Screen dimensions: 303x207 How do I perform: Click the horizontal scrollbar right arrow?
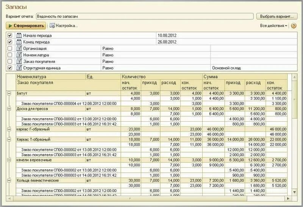click(x=288, y=198)
